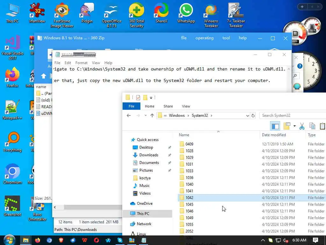Click the Copy icon in Explorer toolbar
Screen dimensions: 326x245
[x=312, y=126]
